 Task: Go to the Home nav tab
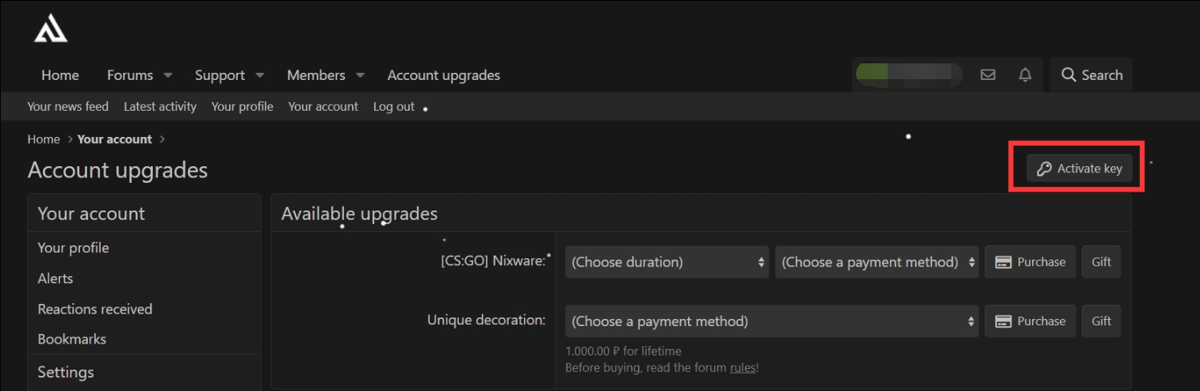(x=60, y=75)
